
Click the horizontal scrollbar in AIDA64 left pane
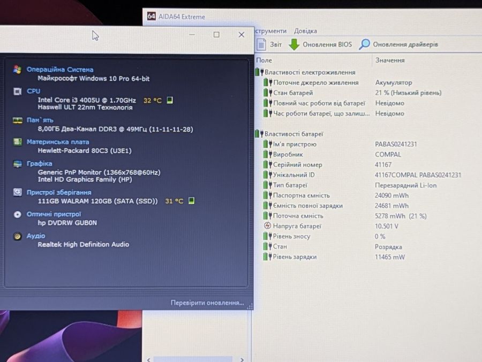tap(195, 359)
